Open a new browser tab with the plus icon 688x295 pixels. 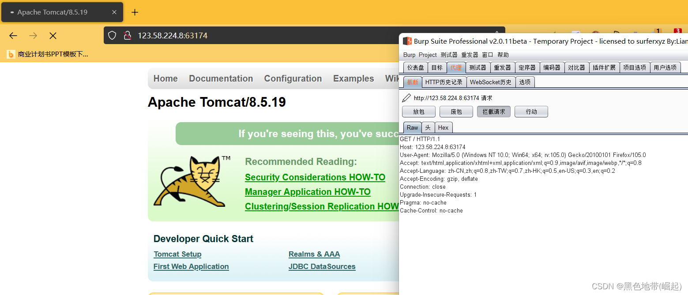[135, 12]
